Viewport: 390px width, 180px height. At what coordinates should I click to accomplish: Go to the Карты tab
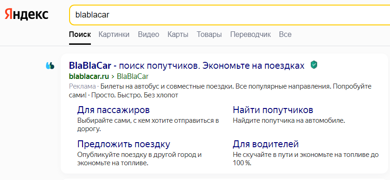coord(178,34)
